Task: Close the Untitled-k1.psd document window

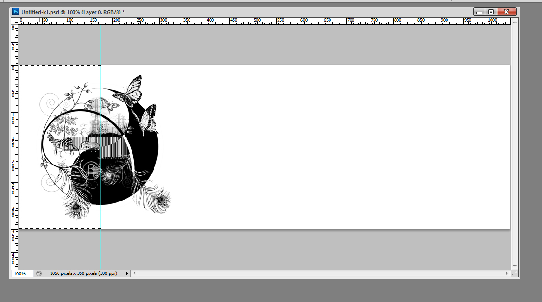Action: click(506, 12)
